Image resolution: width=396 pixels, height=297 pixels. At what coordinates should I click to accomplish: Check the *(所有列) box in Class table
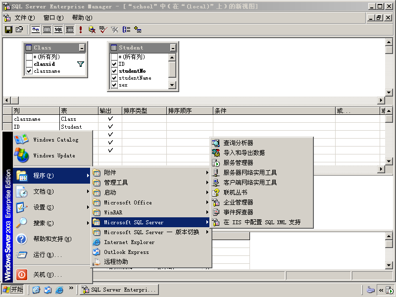click(x=29, y=57)
